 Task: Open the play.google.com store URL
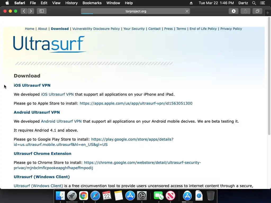point(132,139)
